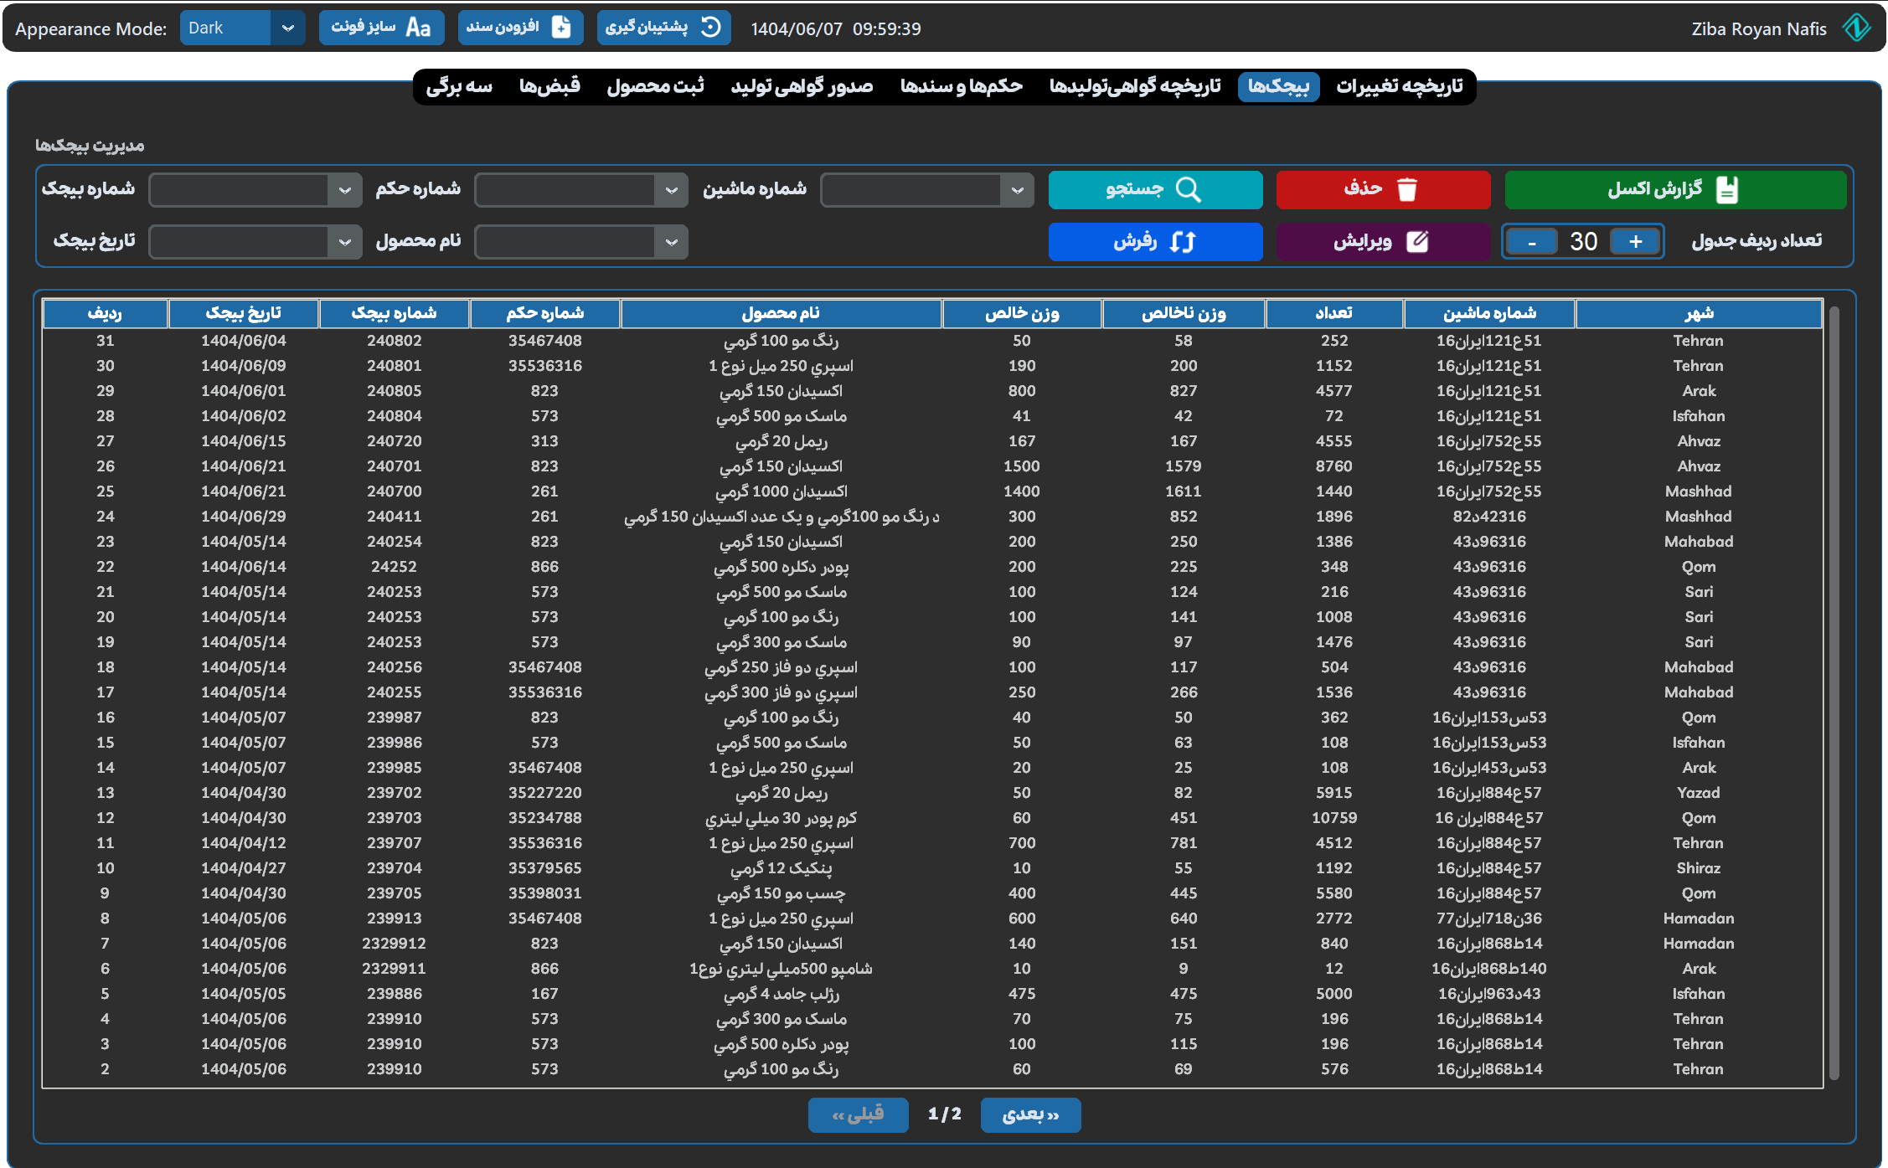The height and width of the screenshot is (1168, 1888).
Task: Click the Excel report file icon
Action: pos(1726,190)
